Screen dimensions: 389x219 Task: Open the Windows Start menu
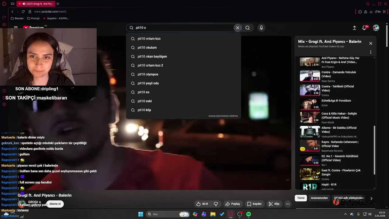coord(140,214)
